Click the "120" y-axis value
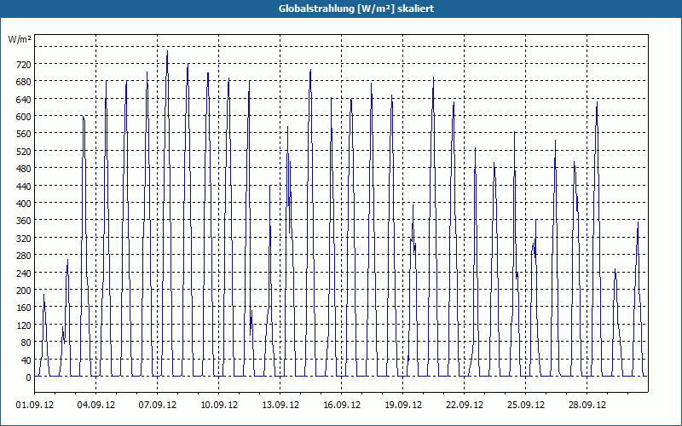Screen dimensions: 682x426 pyautogui.click(x=24, y=325)
